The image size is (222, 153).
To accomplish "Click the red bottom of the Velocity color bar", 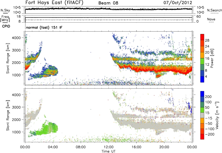I will pos(202,137).
